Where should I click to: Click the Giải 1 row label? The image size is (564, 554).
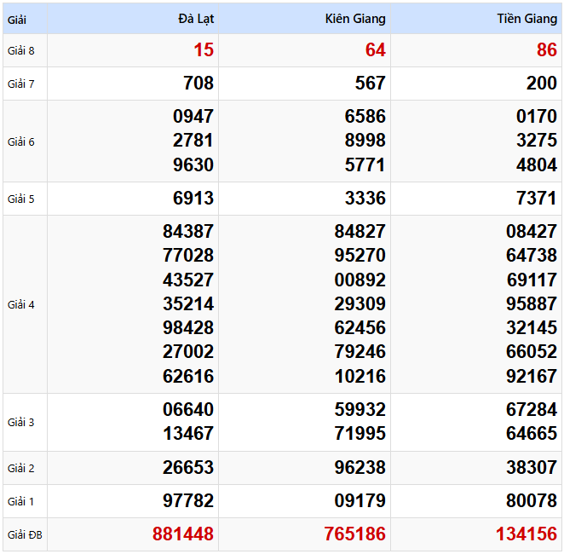[x=21, y=501]
